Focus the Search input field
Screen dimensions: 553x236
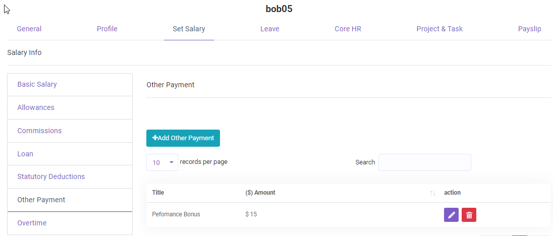coord(424,162)
